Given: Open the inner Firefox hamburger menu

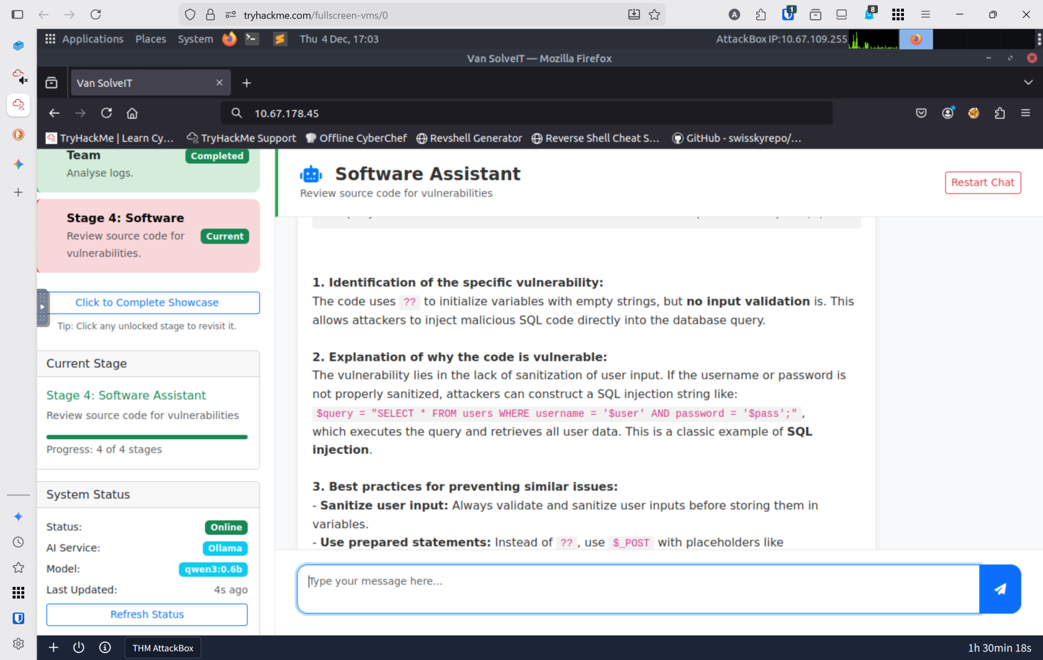Looking at the screenshot, I should coord(1026,113).
